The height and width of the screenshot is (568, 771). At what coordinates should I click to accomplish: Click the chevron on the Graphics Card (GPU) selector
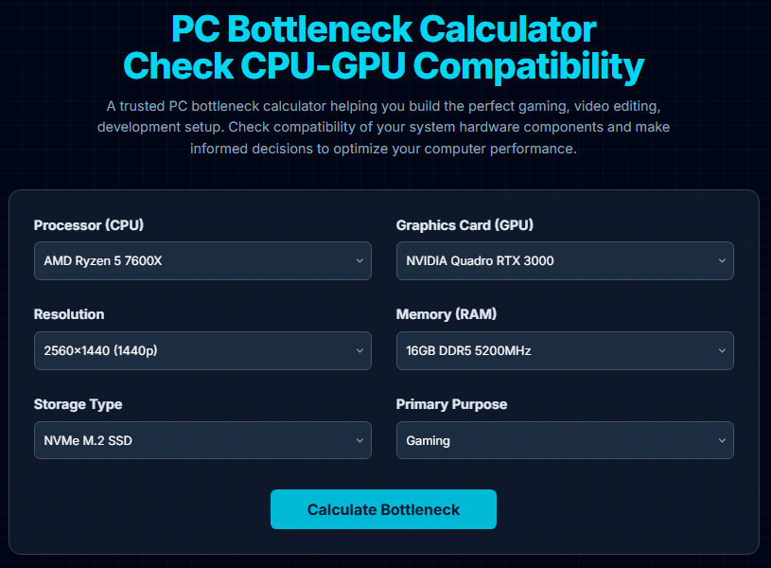722,260
